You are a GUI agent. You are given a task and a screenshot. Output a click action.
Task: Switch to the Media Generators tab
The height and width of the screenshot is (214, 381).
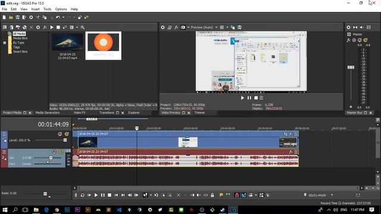pos(48,113)
